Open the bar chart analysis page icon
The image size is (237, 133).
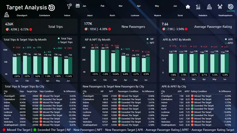(x=198, y=7)
